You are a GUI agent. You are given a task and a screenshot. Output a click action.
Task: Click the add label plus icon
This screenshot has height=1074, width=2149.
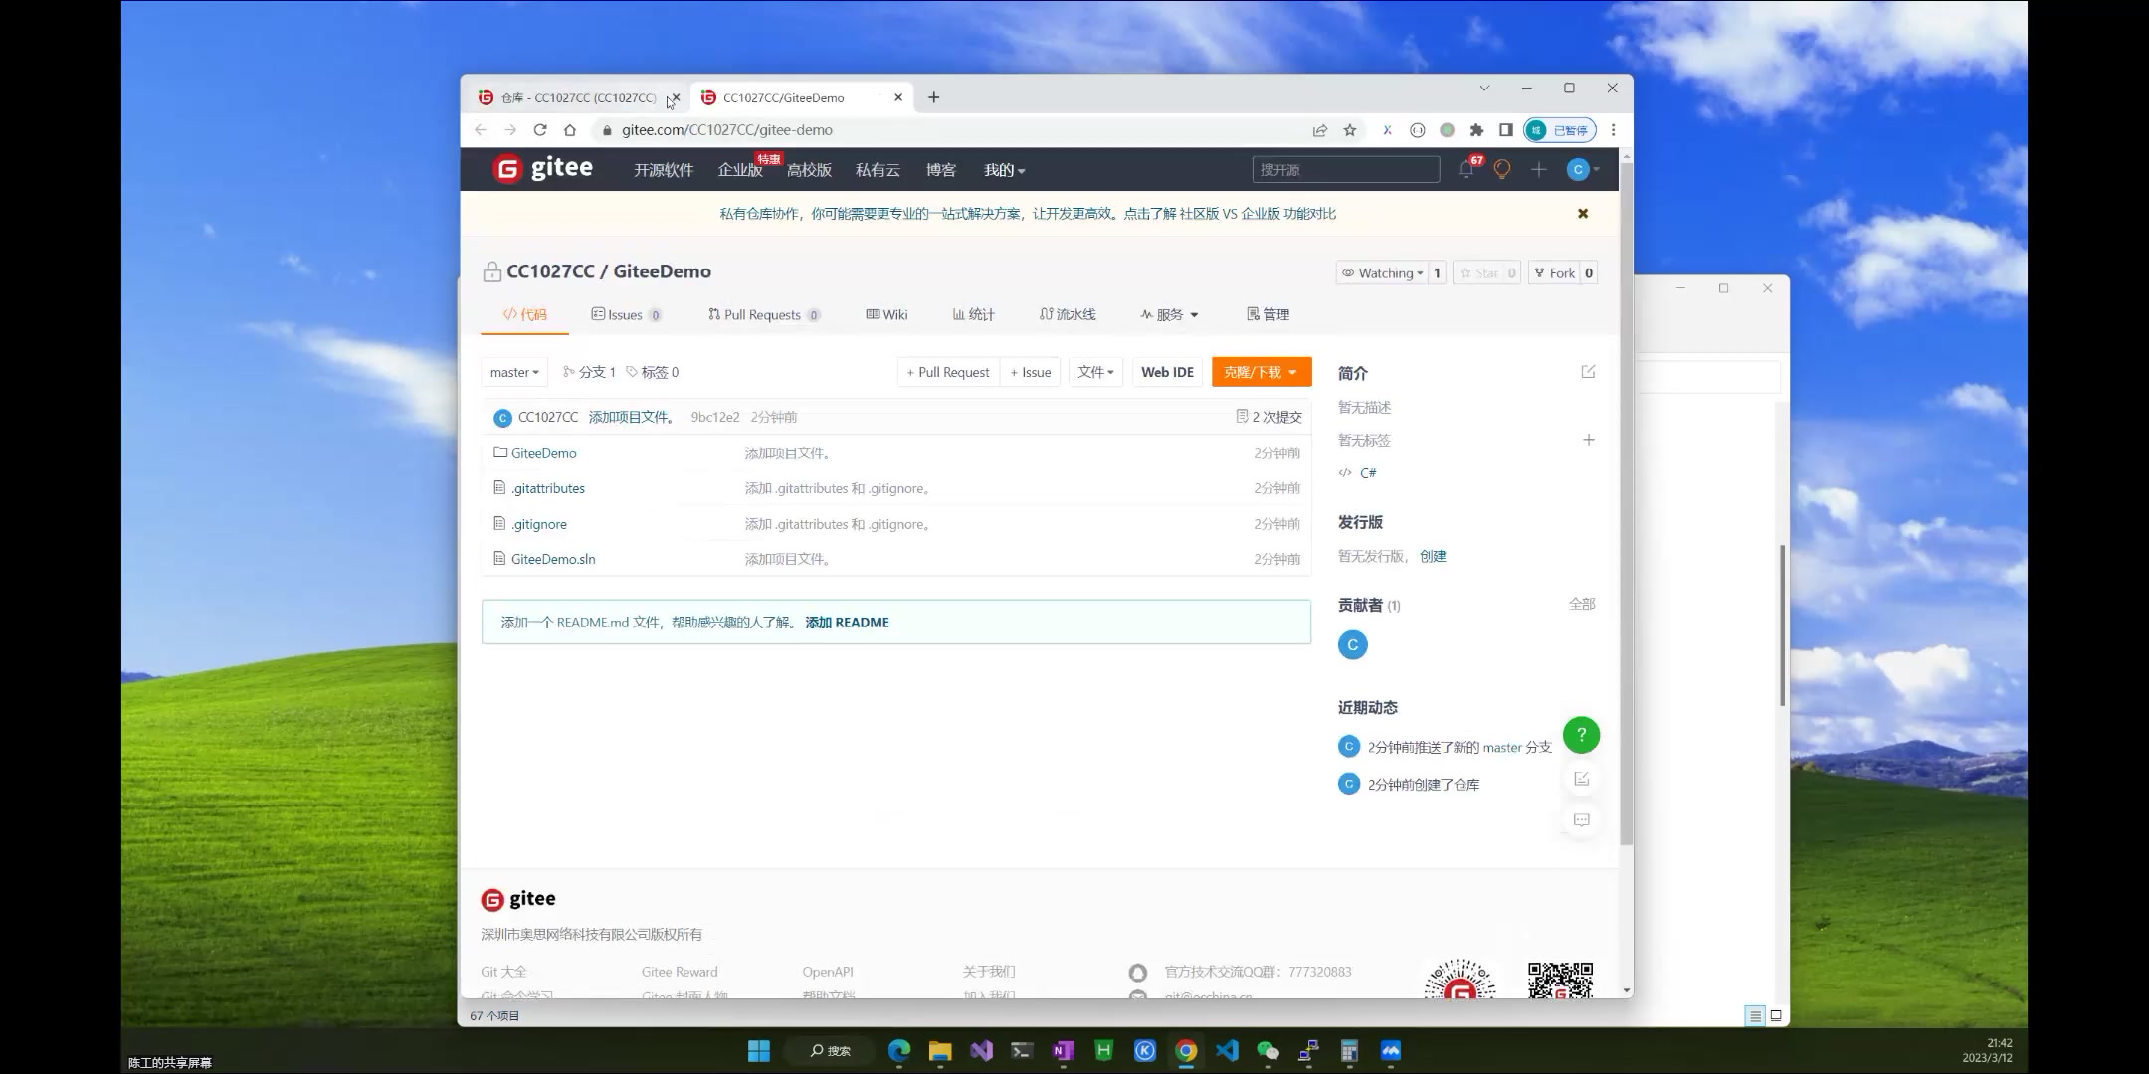pyautogui.click(x=1587, y=440)
